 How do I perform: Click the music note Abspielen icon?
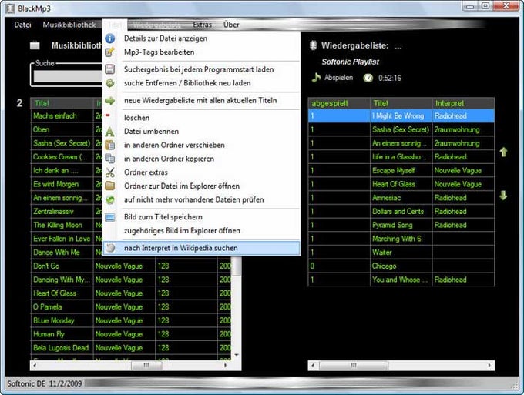pos(316,78)
